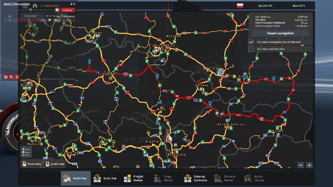Click the red History button
The image size is (333, 187).
[68, 10]
